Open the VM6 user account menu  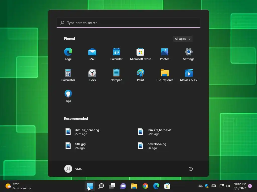73,169
